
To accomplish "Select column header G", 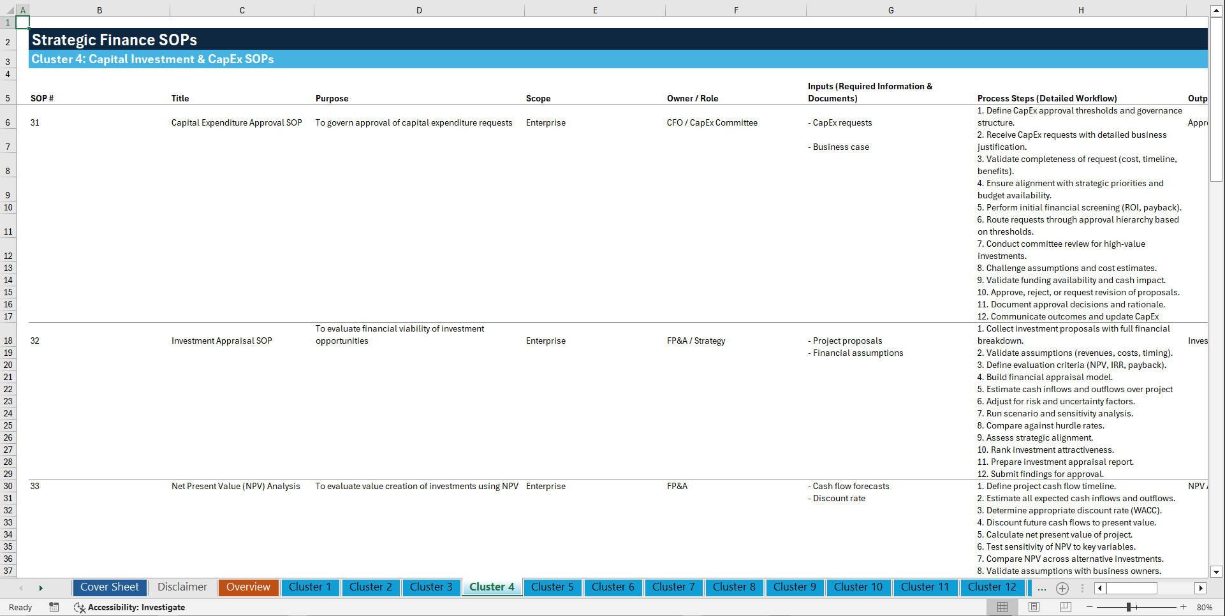I will point(890,10).
